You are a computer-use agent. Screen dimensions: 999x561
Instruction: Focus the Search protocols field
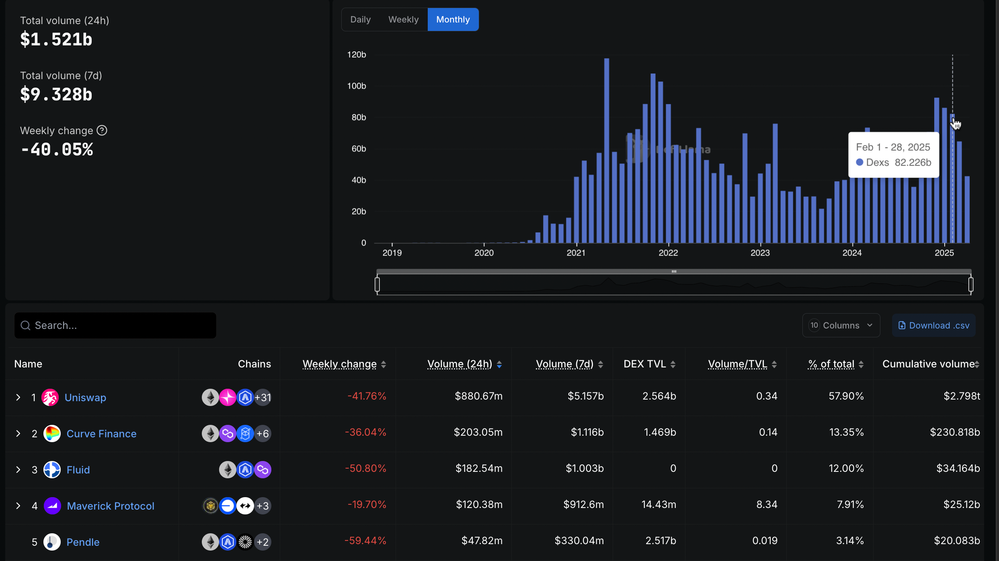[115, 325]
